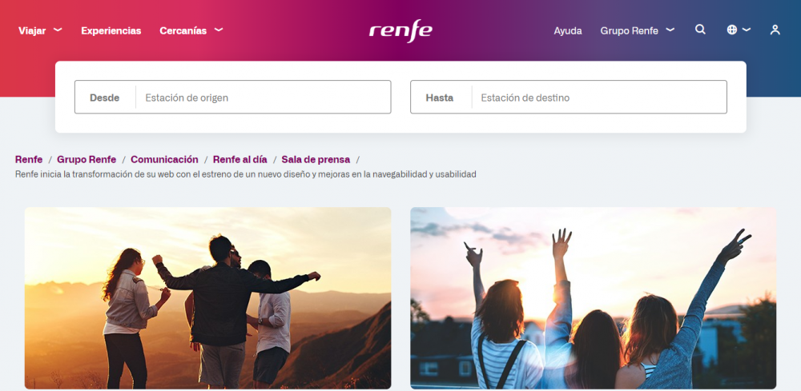Viewport: 801px width, 391px height.
Task: Click the globe language icon
Action: (x=732, y=30)
